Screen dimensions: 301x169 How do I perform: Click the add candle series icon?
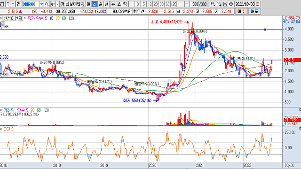click(213, 4)
